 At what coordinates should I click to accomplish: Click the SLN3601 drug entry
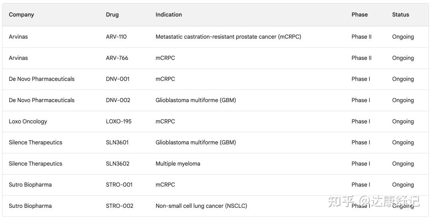pyautogui.click(x=117, y=142)
